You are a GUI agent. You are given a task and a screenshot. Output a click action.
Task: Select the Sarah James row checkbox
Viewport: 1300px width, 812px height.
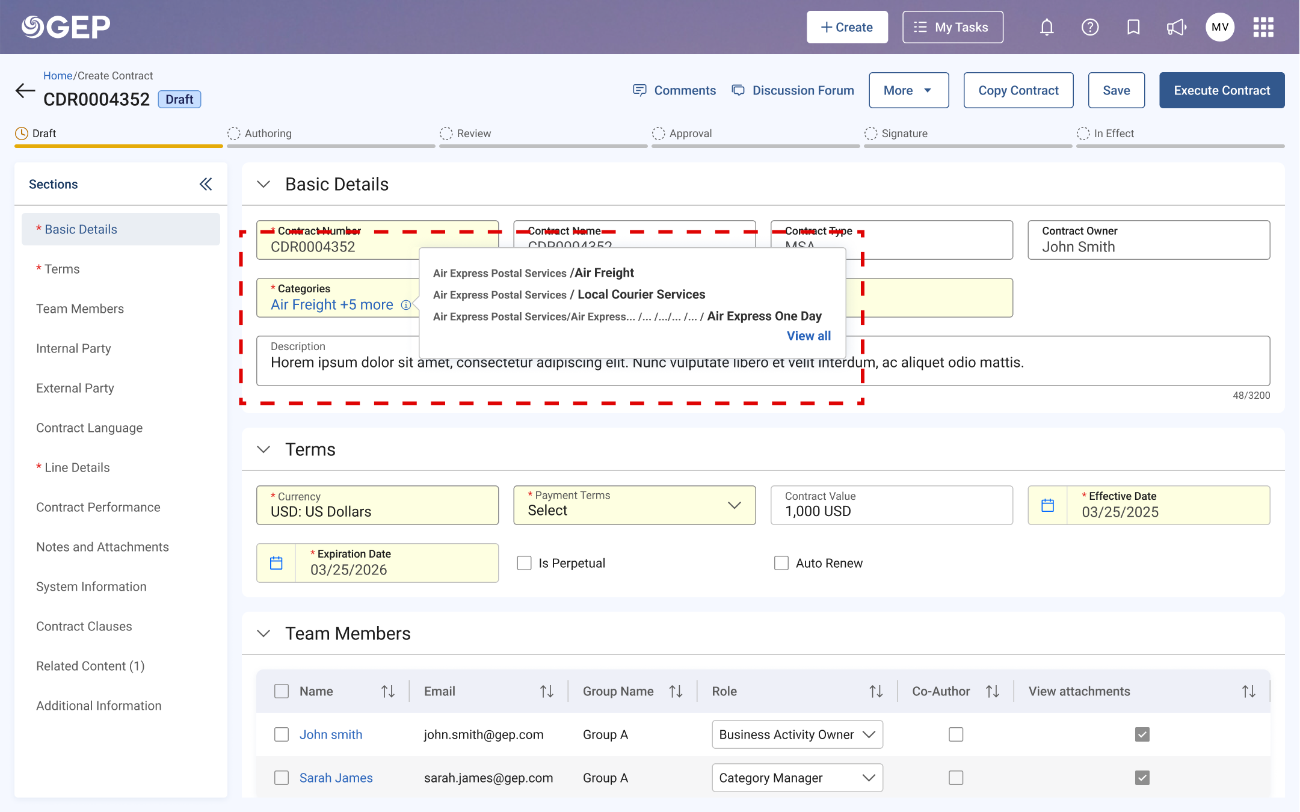[x=282, y=778]
